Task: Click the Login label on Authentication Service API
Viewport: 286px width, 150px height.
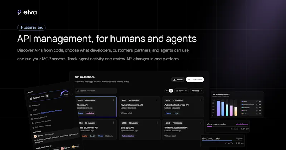Action: [x=176, y=113]
